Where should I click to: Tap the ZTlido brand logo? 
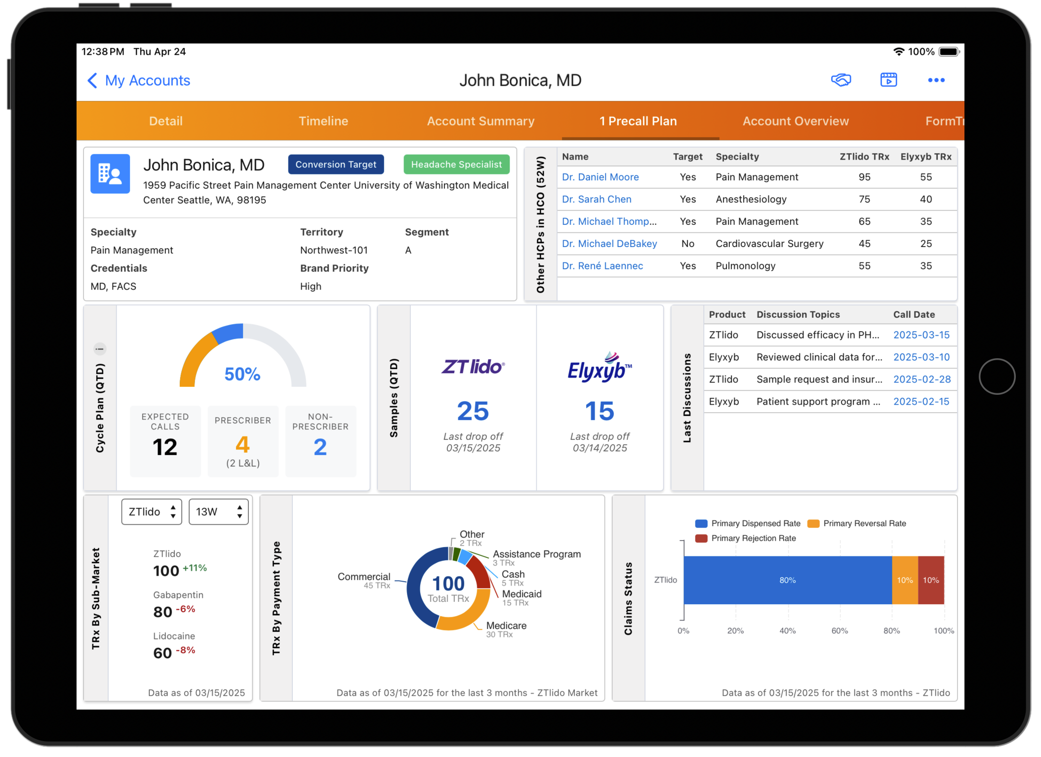pos(473,367)
